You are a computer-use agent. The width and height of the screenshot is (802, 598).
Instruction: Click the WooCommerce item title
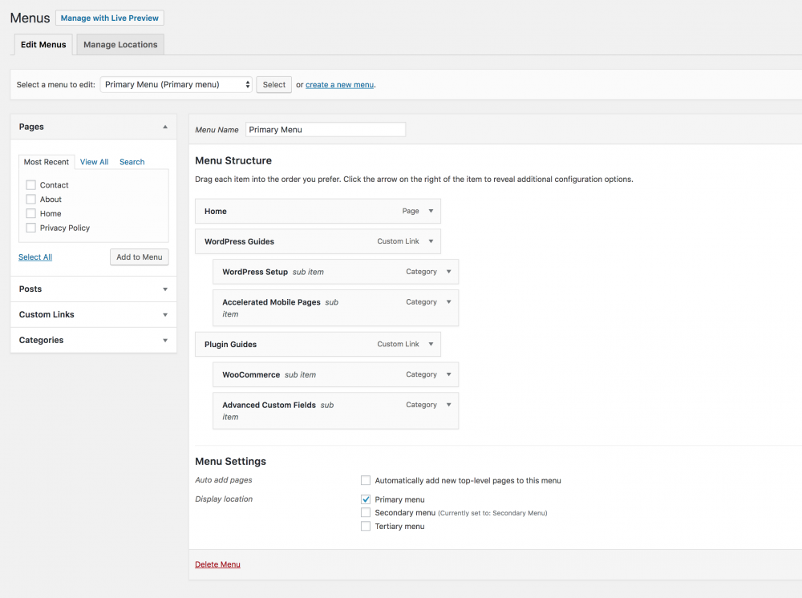click(x=251, y=374)
